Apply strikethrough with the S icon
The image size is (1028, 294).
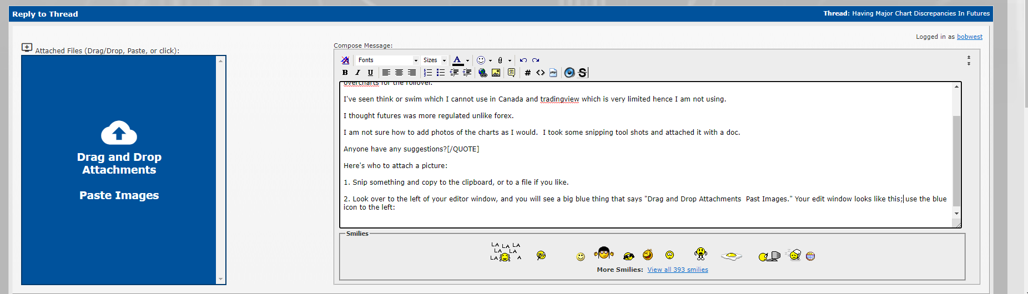click(582, 73)
